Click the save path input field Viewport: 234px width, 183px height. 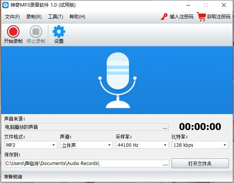82,164
